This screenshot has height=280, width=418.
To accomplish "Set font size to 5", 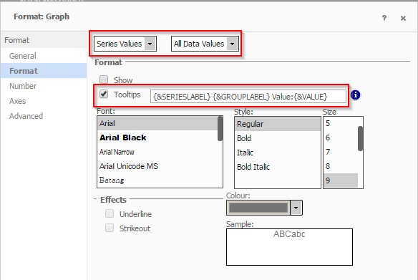I will 341,123.
